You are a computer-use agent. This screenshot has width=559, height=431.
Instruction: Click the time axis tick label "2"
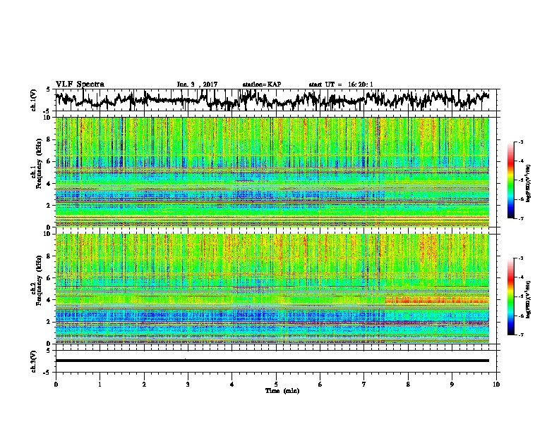144,385
